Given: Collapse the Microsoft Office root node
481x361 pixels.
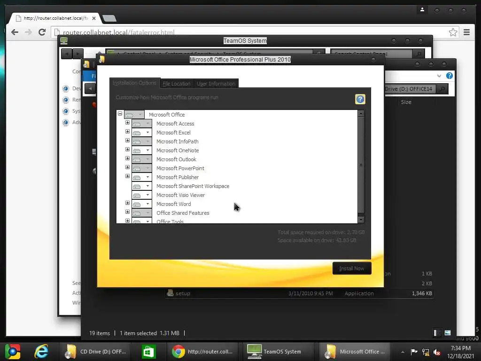Looking at the screenshot, I should 120,114.
